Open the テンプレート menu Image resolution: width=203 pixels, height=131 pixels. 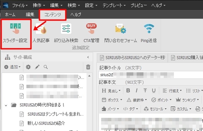114,5
